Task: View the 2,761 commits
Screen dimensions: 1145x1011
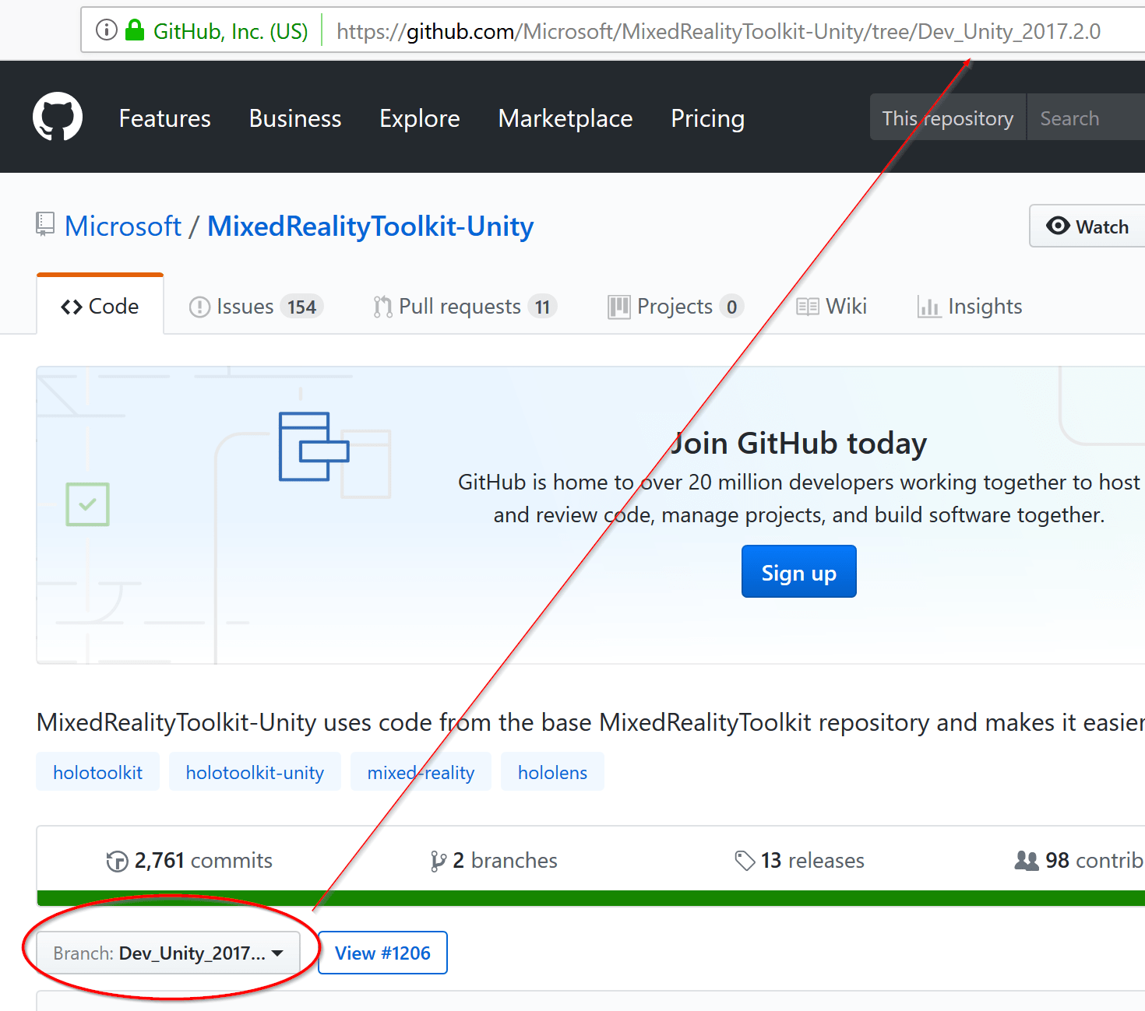Action: [x=189, y=861]
